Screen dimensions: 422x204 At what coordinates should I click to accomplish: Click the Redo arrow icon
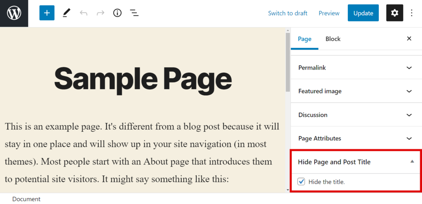(x=100, y=13)
